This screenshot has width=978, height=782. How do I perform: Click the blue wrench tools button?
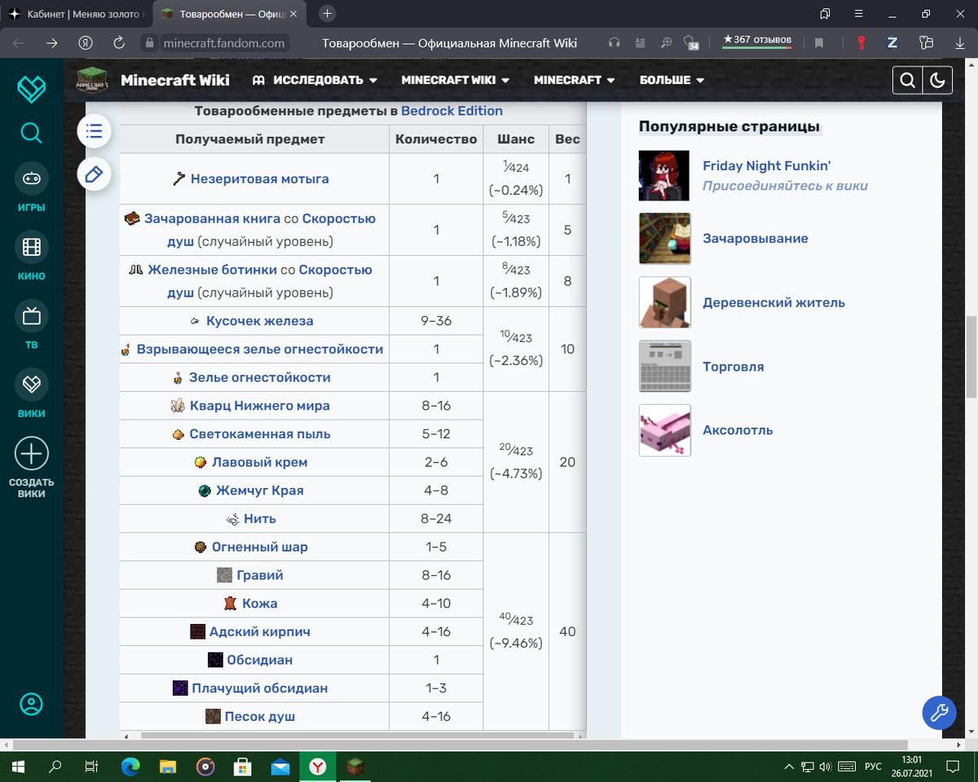point(939,713)
